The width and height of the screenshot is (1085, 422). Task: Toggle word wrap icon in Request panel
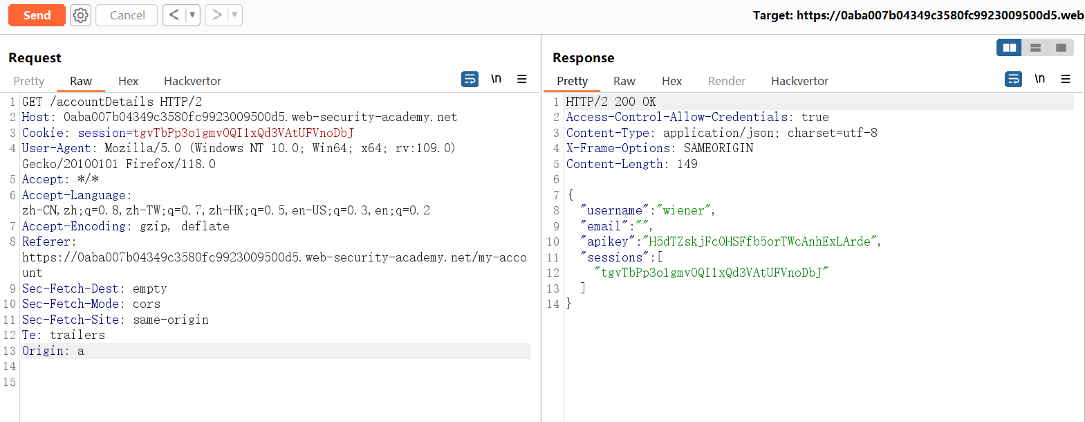470,79
